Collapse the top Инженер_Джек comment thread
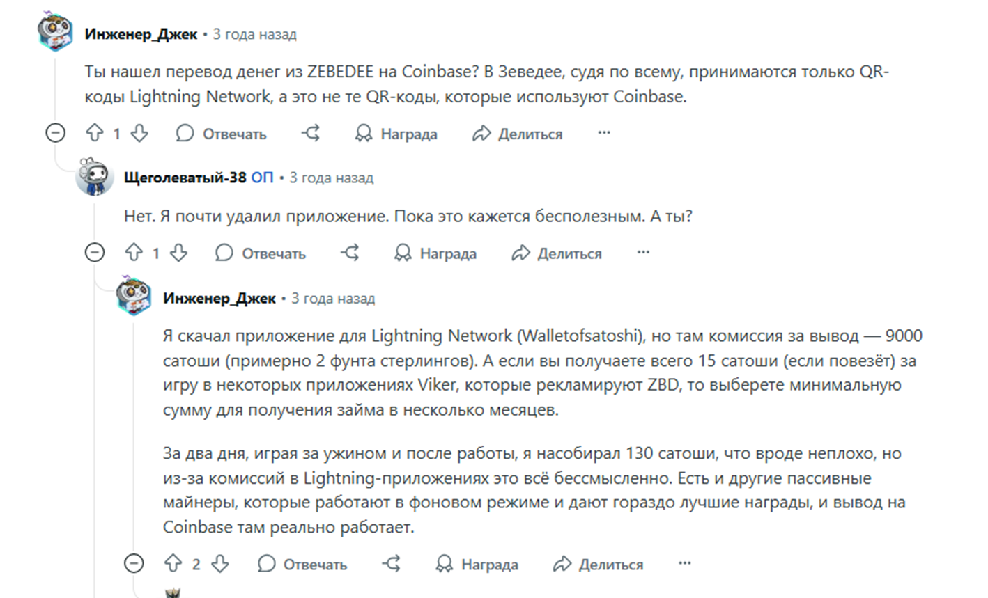The height and width of the screenshot is (598, 988). tap(55, 132)
